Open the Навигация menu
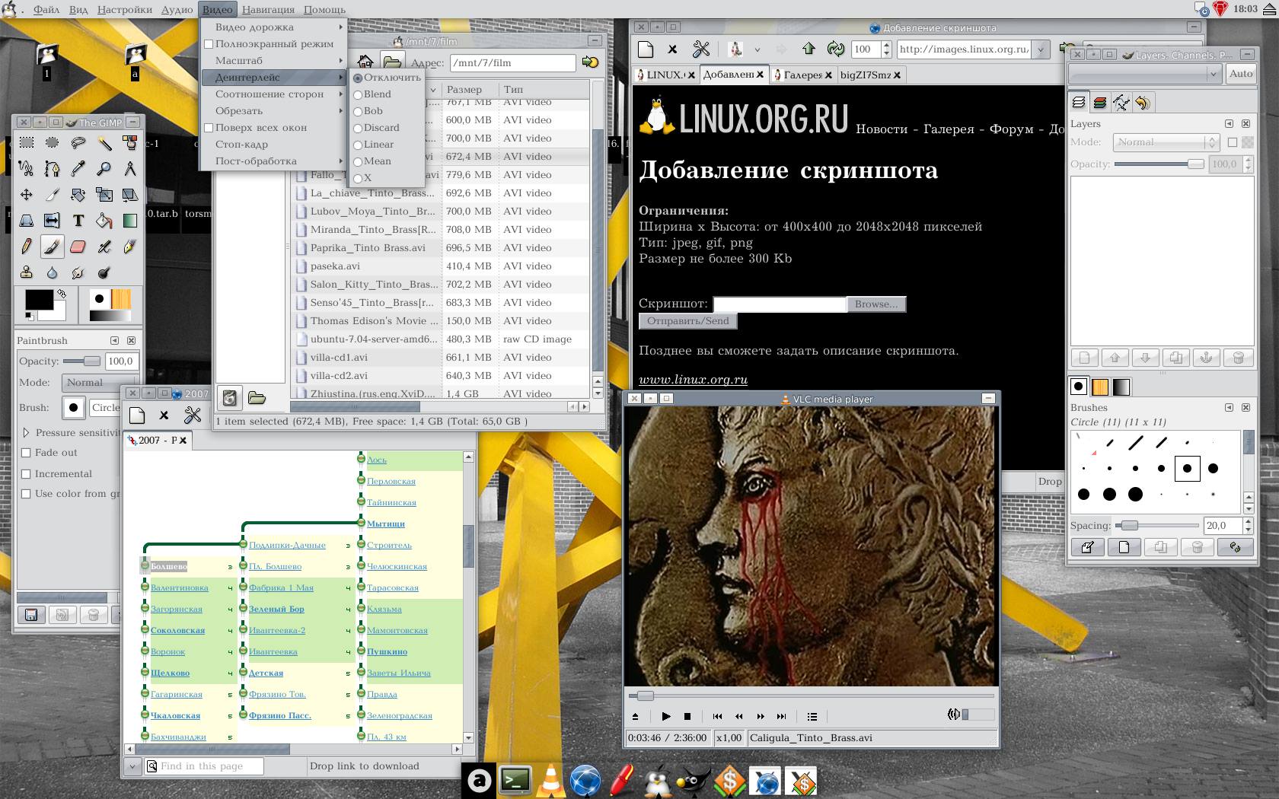Viewport: 1279px width, 799px height. [269, 9]
